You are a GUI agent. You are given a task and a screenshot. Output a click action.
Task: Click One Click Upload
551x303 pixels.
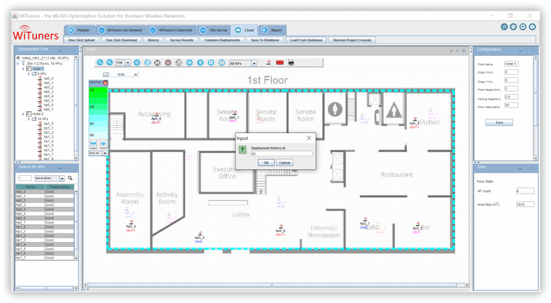click(x=81, y=40)
